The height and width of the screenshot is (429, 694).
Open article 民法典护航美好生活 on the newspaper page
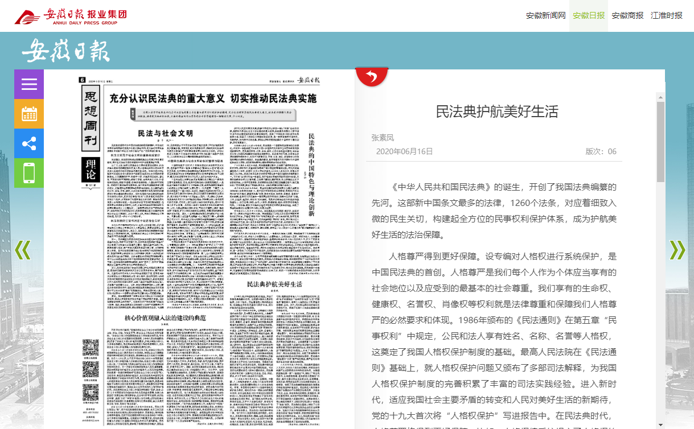pyautogui.click(x=274, y=283)
